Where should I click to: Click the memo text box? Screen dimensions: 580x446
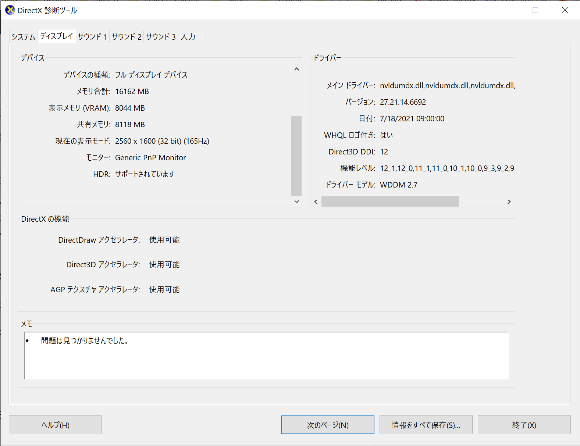(x=266, y=356)
